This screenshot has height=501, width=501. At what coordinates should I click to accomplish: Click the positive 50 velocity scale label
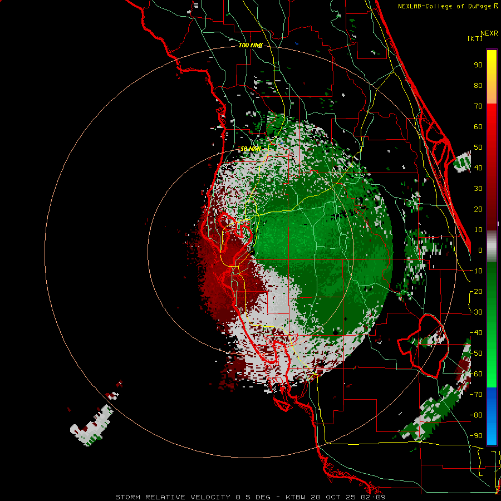tap(478, 148)
